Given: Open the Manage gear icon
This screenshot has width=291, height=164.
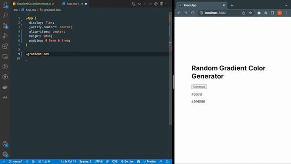Looking at the screenshot, I should point(5,154).
